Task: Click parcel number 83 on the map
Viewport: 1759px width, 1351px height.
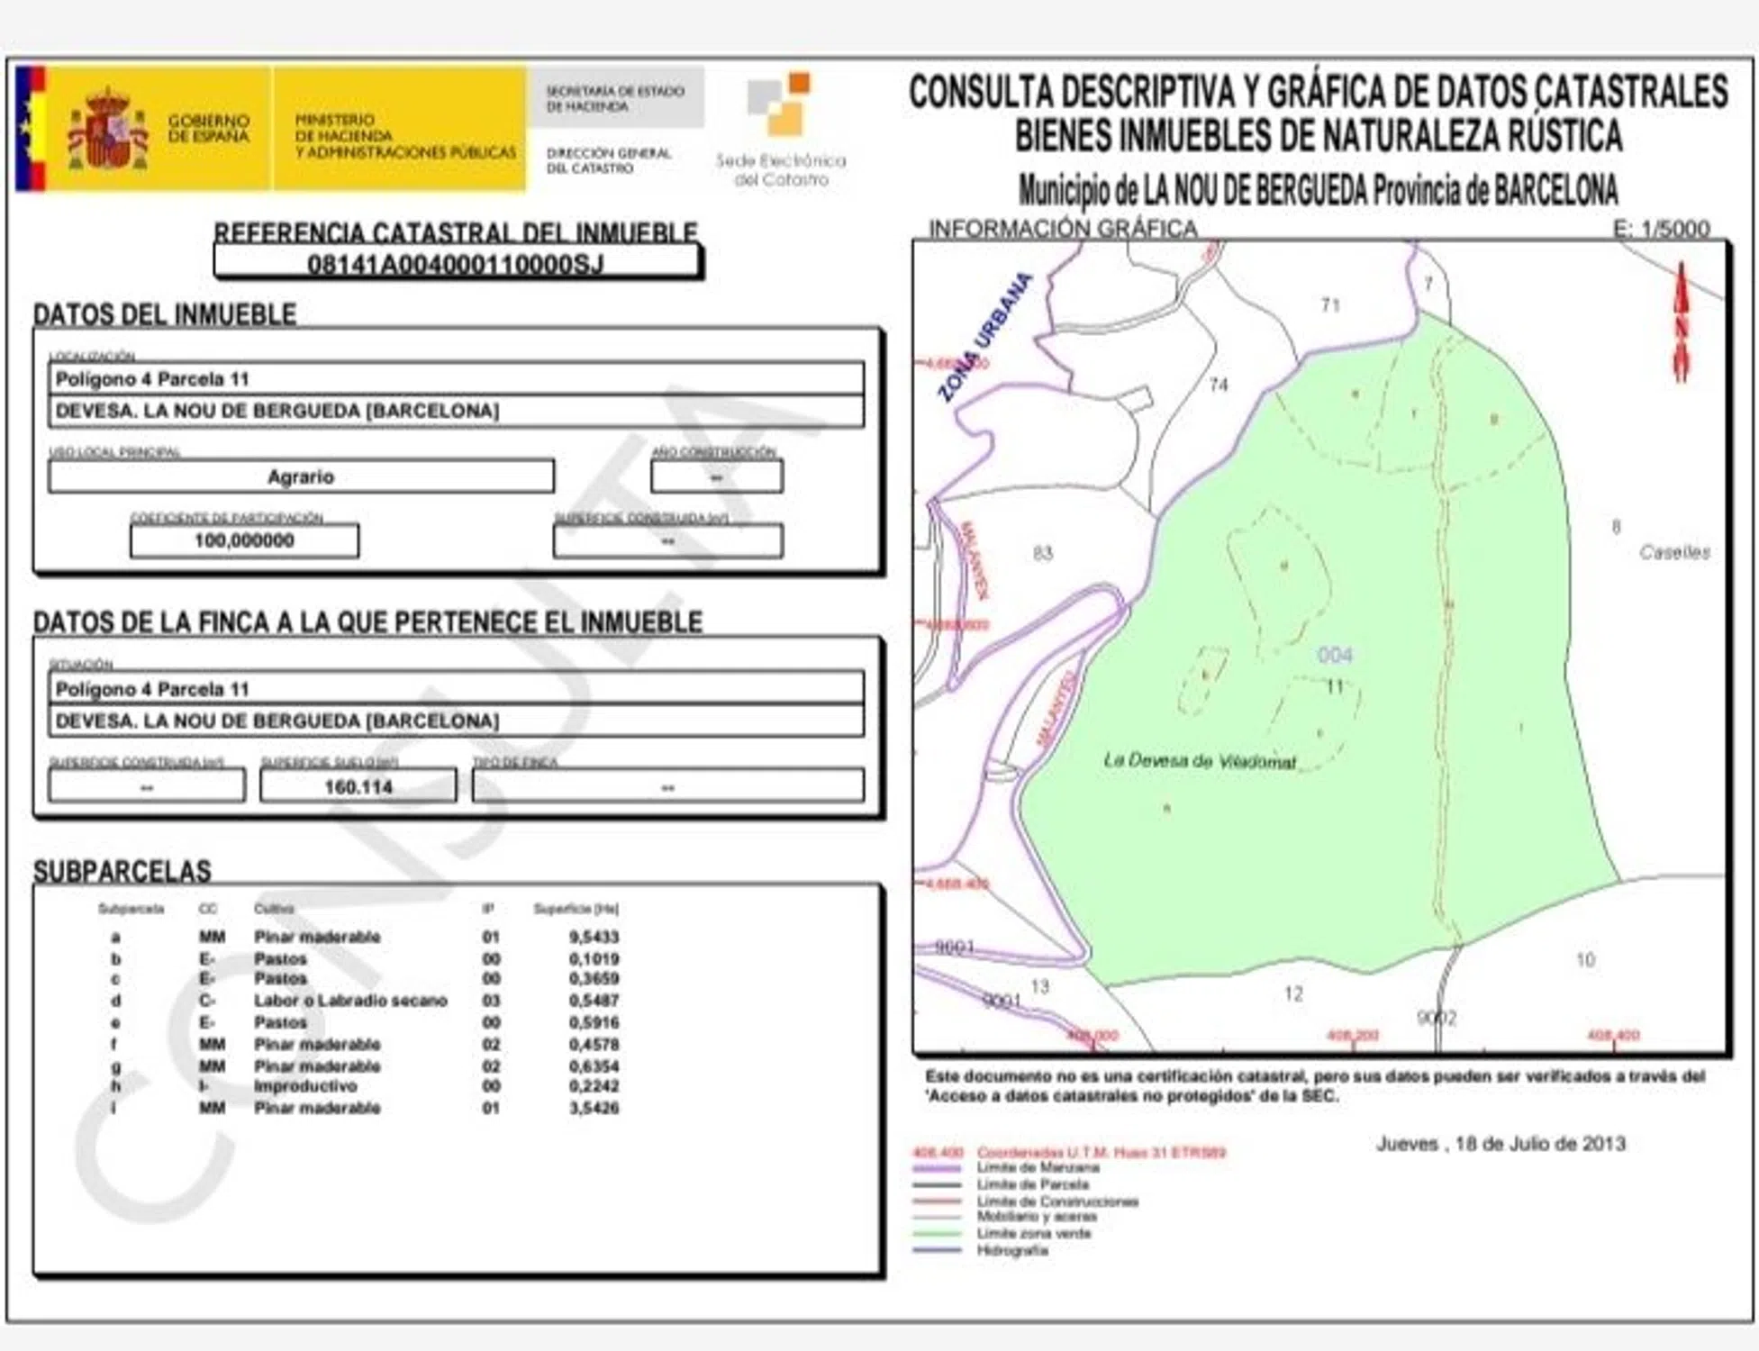Action: pyautogui.click(x=1043, y=553)
